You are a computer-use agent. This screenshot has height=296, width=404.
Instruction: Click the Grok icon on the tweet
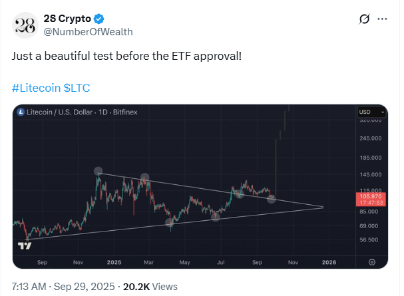363,19
